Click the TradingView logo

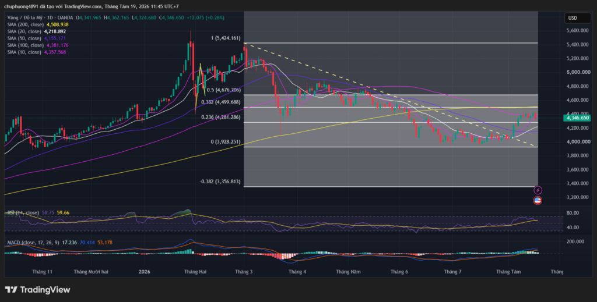[37, 289]
